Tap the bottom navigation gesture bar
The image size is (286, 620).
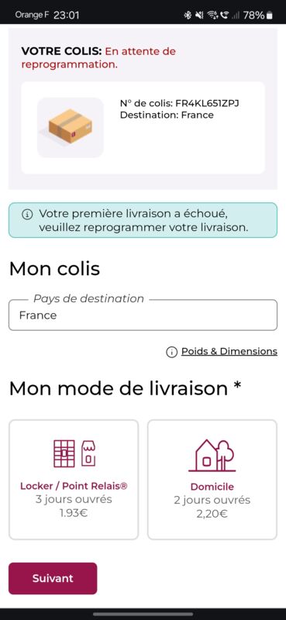pos(143,614)
